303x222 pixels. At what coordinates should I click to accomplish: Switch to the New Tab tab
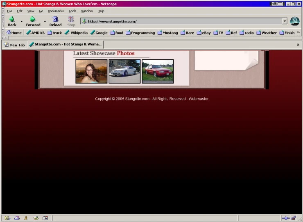[15, 45]
